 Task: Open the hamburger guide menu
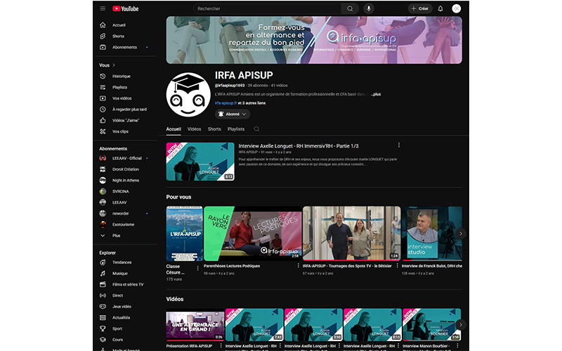pos(103,8)
